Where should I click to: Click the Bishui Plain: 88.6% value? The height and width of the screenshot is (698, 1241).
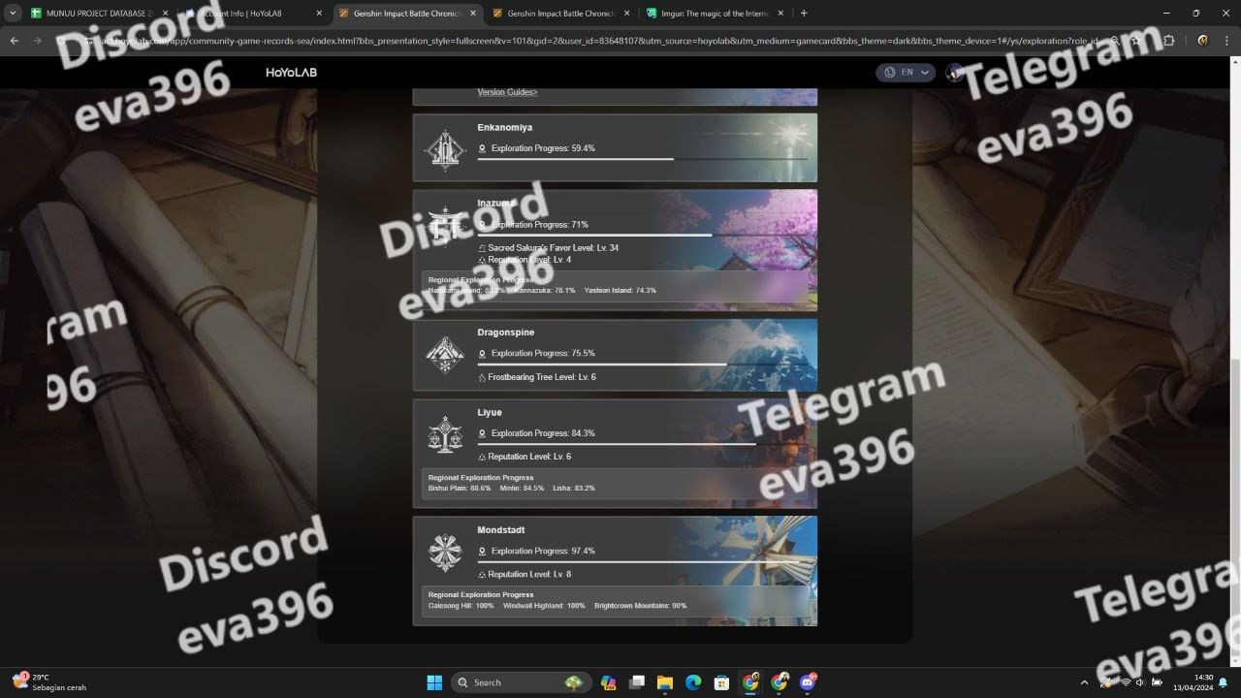460,489
